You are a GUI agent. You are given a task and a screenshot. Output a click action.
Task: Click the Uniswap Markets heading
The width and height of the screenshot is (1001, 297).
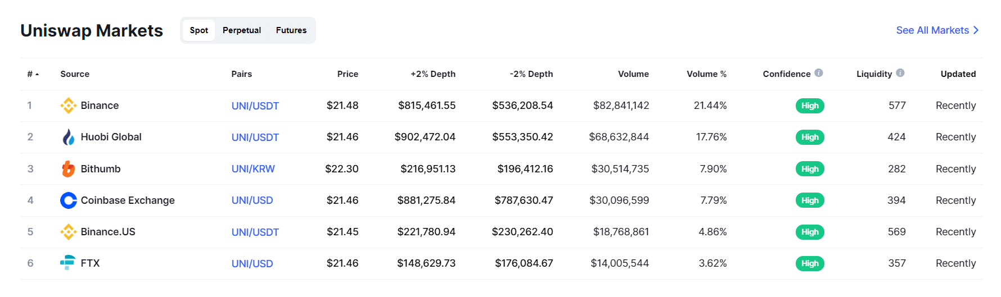coord(92,30)
